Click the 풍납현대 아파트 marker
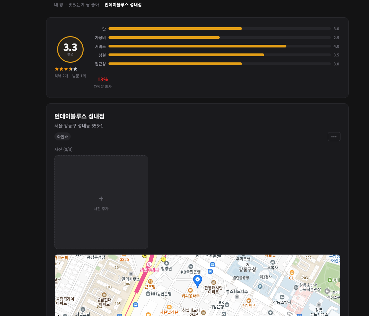This screenshot has height=316, width=369. point(104,295)
